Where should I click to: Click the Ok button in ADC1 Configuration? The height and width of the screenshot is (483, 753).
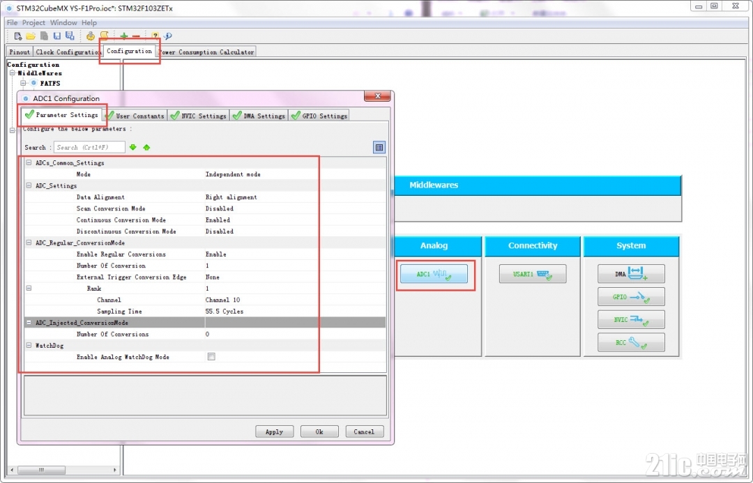point(319,431)
